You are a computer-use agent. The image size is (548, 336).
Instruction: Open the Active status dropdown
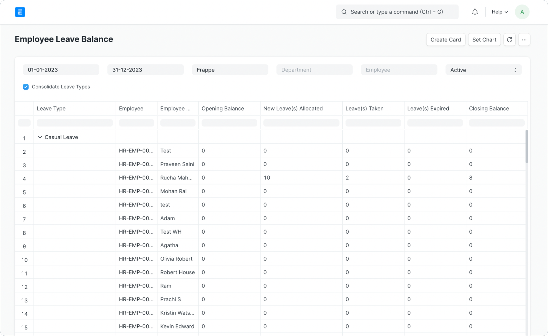click(x=483, y=70)
